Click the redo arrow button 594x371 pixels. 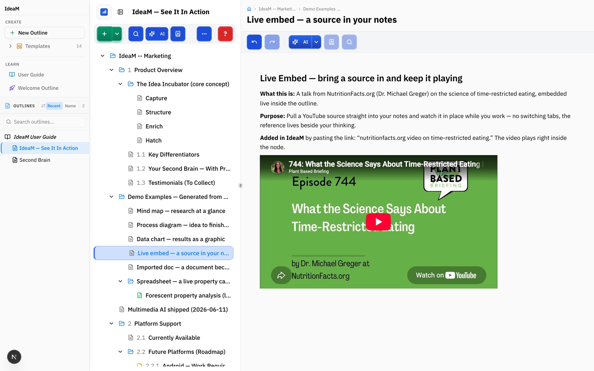(272, 42)
